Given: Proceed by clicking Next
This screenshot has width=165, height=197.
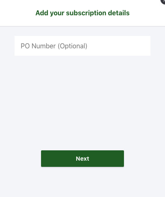Looking at the screenshot, I should tap(82, 159).
